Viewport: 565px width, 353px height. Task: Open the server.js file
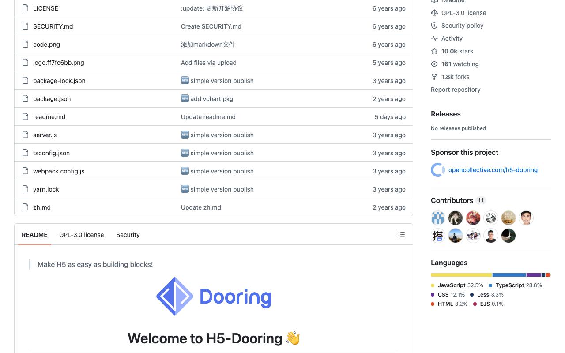[45, 135]
